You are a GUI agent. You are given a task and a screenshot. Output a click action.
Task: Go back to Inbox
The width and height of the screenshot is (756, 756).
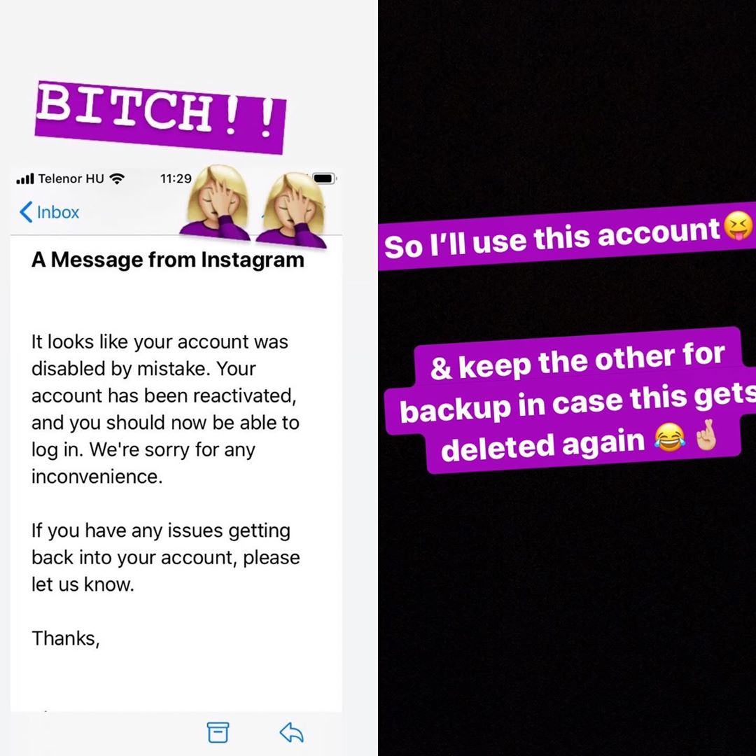(49, 212)
